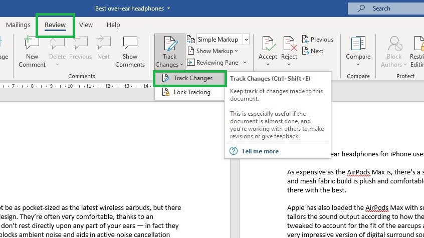424x238 pixels.
Task: Go to Next comment icon
Action: [103, 43]
